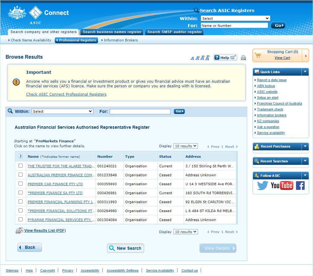
Task: Expand the Shopping Cart arrow
Action: click(306, 56)
